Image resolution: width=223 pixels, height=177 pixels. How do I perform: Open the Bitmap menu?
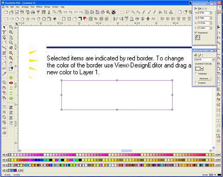pos(47,7)
